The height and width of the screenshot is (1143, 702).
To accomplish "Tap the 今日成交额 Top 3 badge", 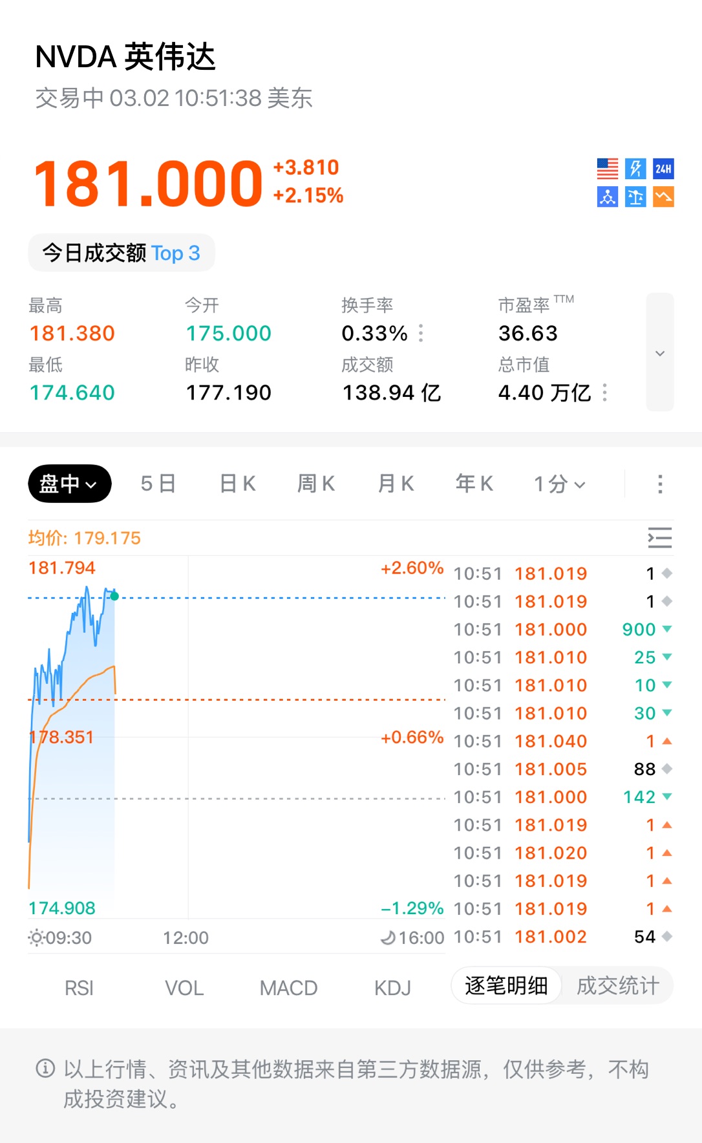I will coord(122,253).
